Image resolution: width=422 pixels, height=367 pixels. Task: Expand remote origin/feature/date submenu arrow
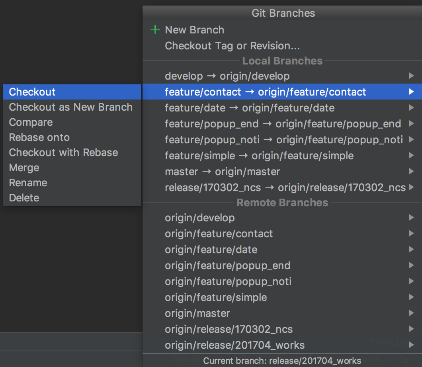click(411, 249)
